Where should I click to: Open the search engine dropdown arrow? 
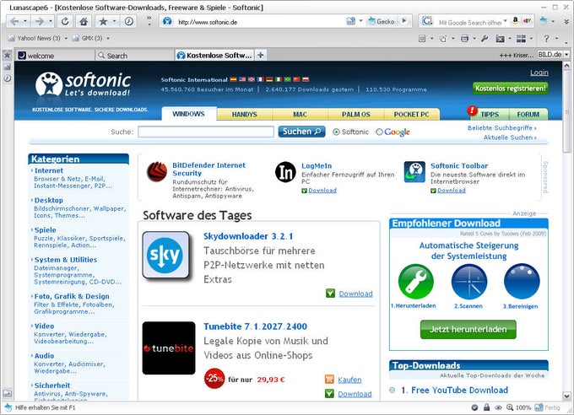505,21
